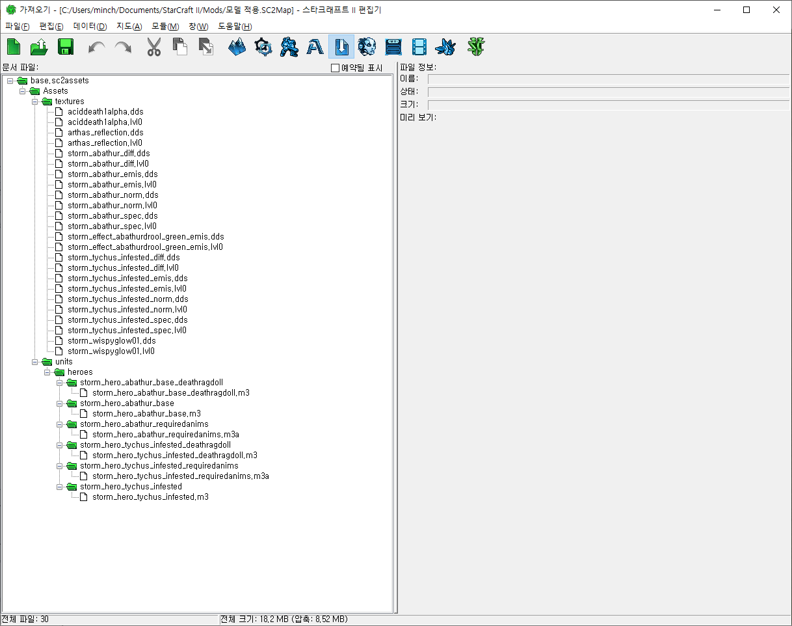The image size is (792, 626).
Task: Select storm_hero_tychus_infested_deathragdoll.m3 file
Action: click(x=175, y=456)
